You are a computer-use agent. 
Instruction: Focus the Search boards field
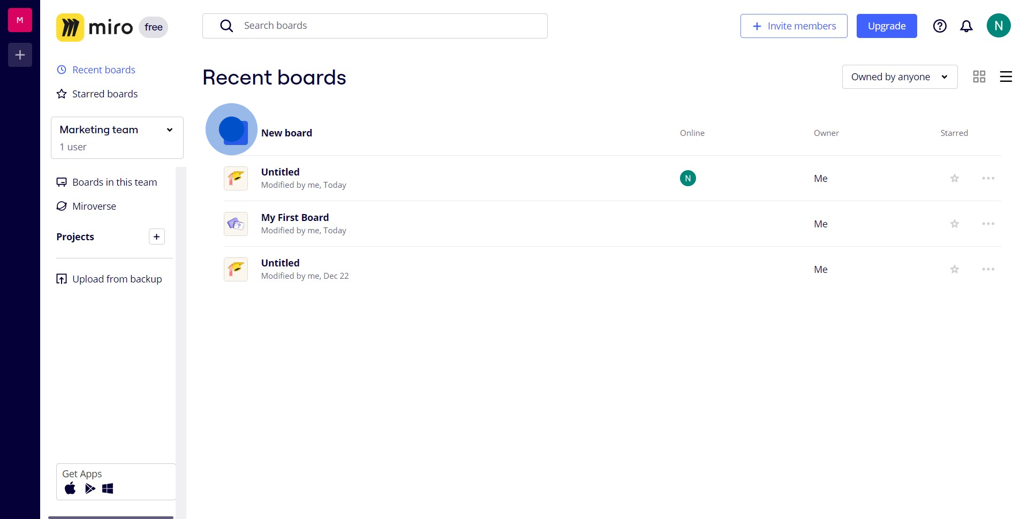[375, 26]
